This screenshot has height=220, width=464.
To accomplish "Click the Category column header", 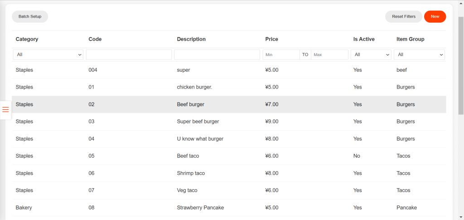I will [x=27, y=39].
